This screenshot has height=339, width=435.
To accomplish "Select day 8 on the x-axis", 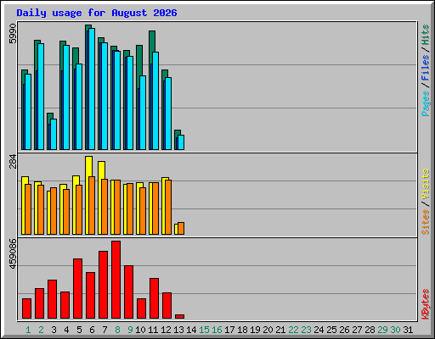I will (x=117, y=330).
